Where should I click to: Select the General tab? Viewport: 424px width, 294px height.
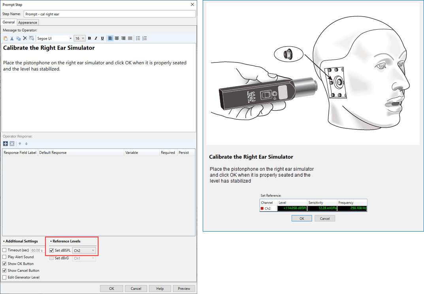pyautogui.click(x=9, y=23)
